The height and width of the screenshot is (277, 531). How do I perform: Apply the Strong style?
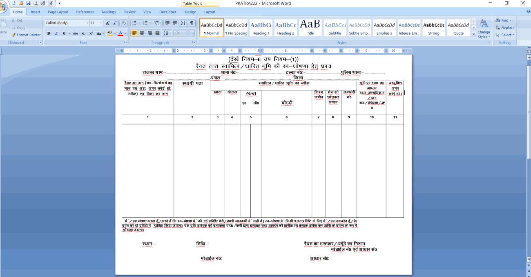click(434, 28)
